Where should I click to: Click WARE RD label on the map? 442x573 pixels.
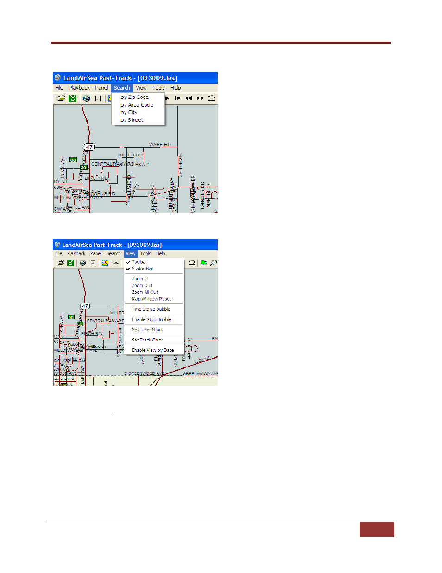[x=160, y=145]
